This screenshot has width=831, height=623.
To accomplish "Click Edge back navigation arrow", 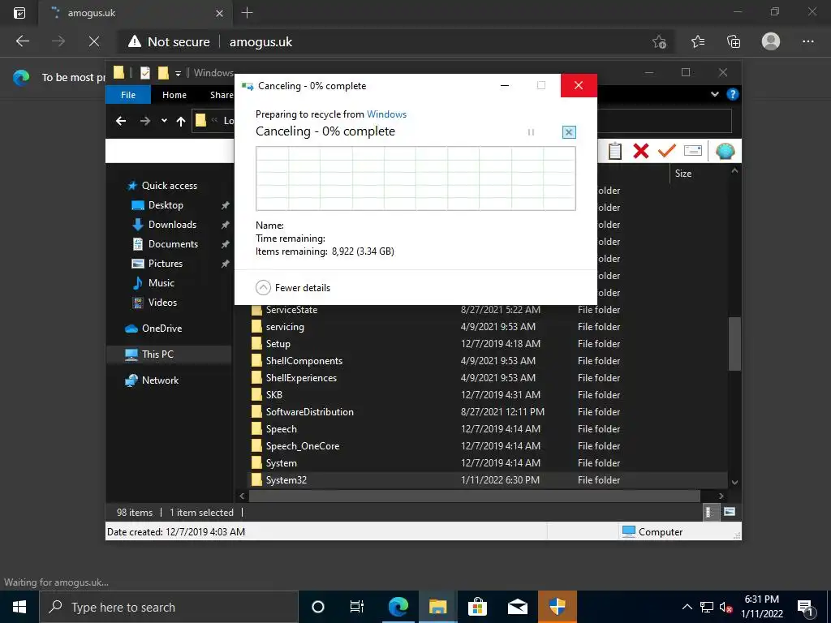I will 22,41.
